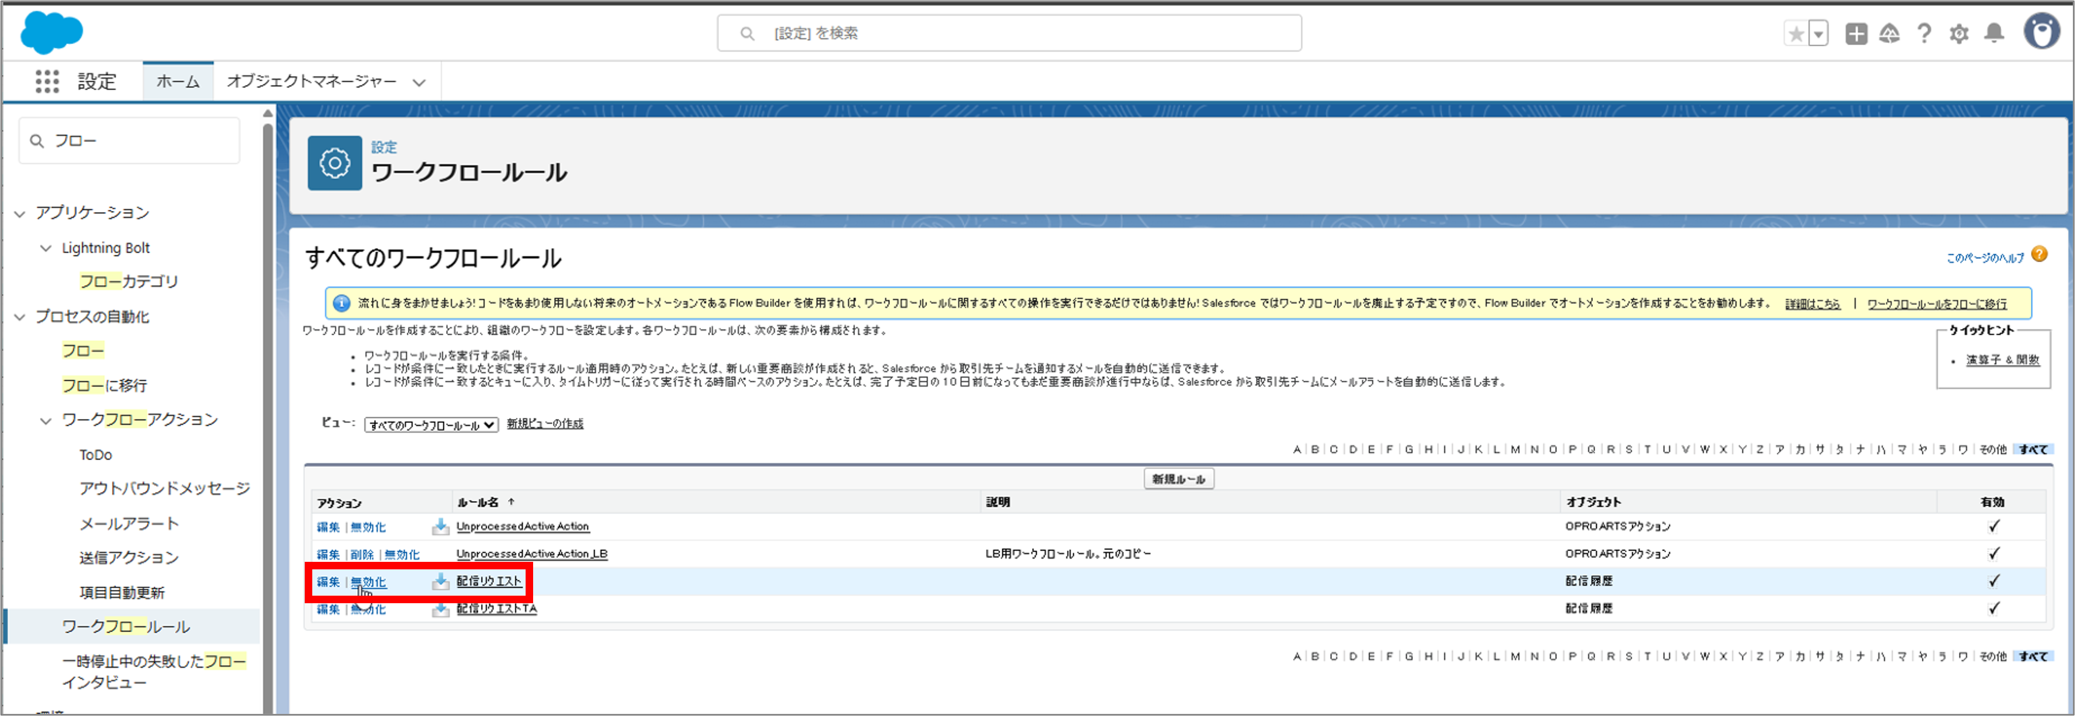Switch to the ホーム tab
Viewport: 2075px width, 716px height.
pos(177,81)
